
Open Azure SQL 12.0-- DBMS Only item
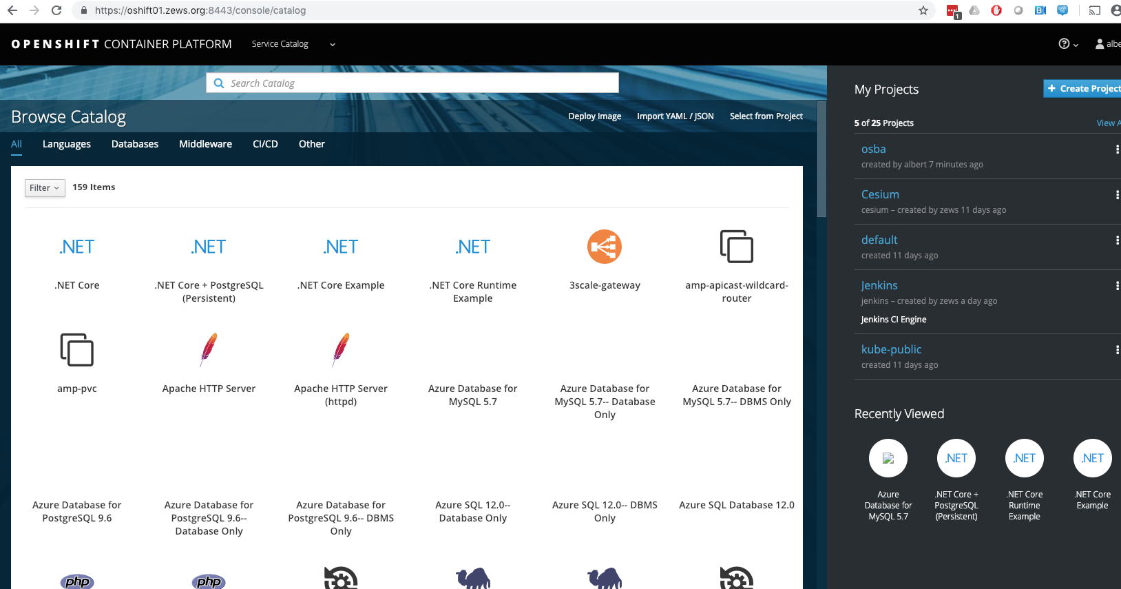[605, 511]
